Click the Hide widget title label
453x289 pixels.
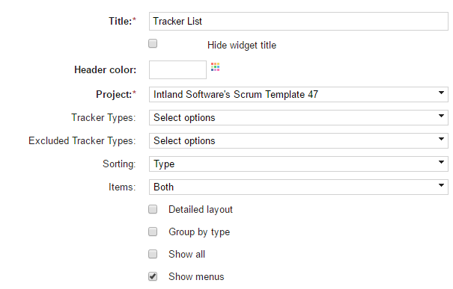[x=242, y=46]
